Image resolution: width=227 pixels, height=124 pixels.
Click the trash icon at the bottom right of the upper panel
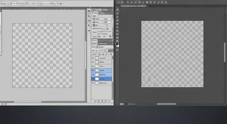click(x=110, y=37)
